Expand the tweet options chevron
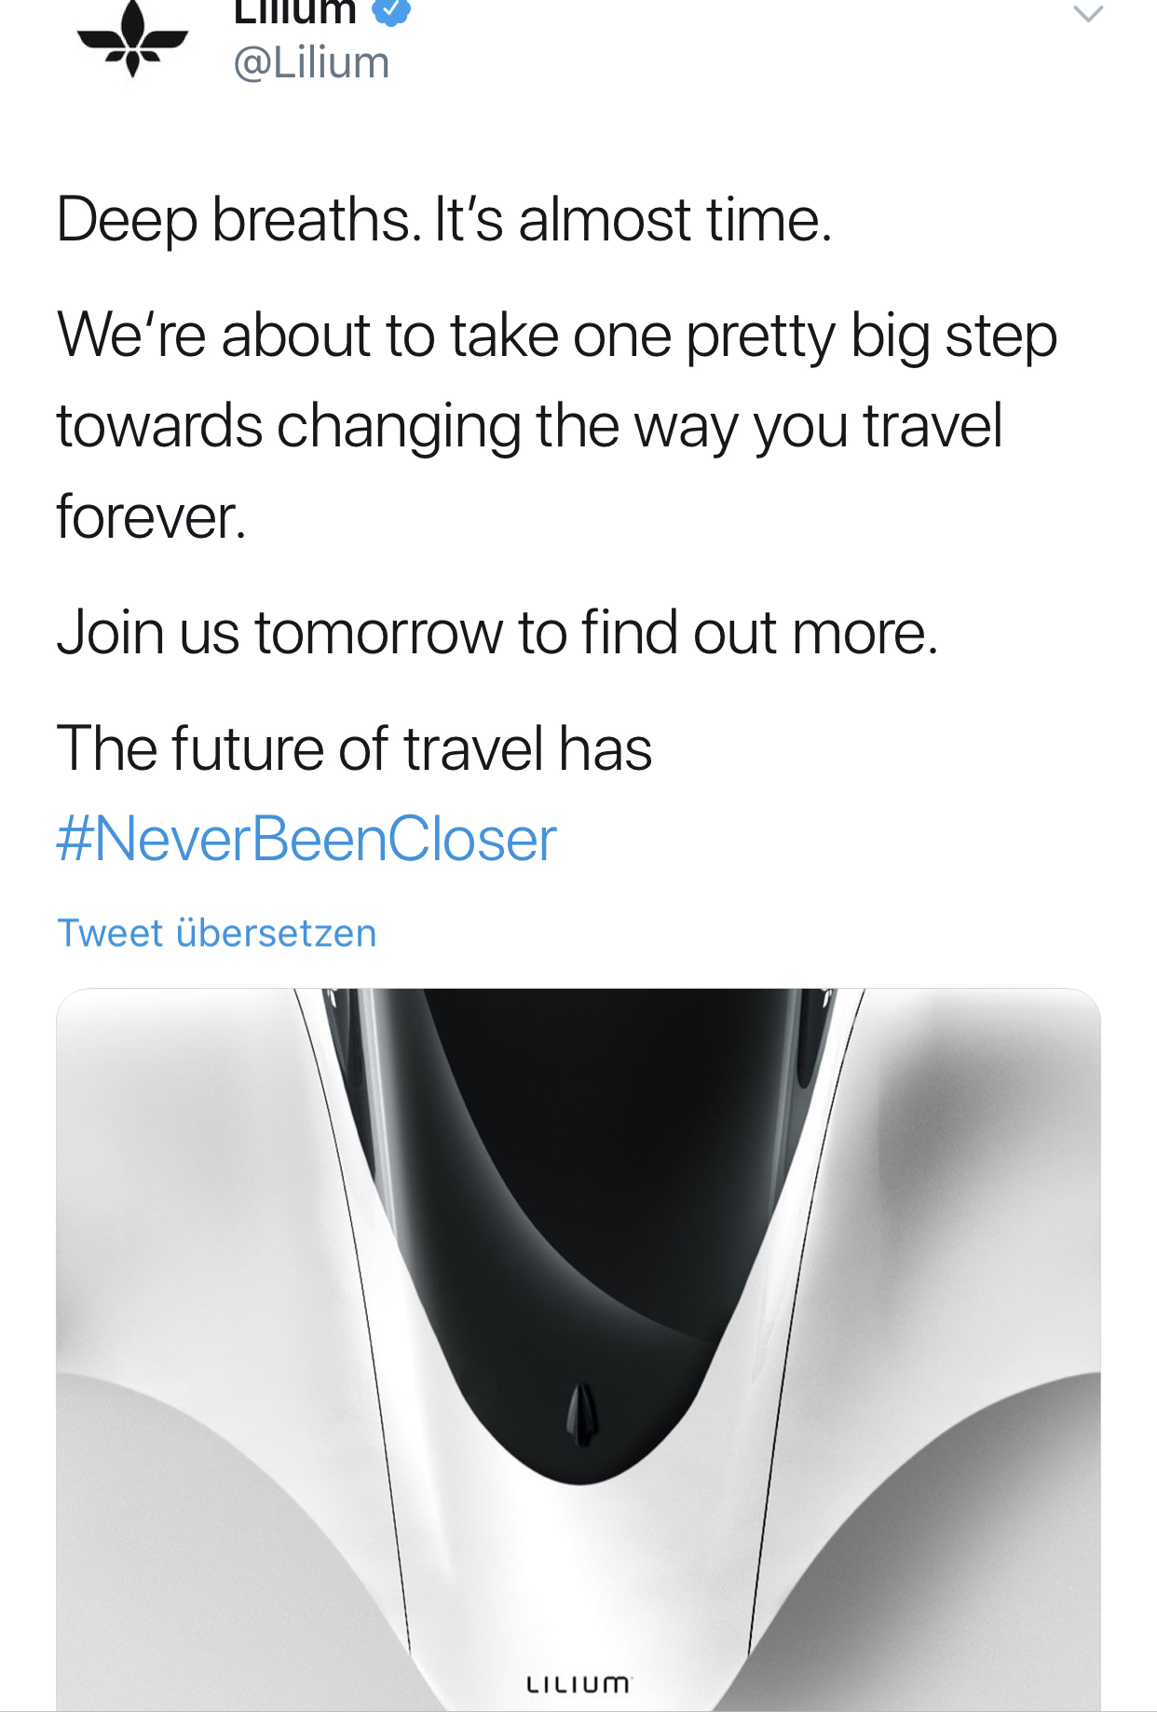1157x1726 pixels. pos(1088,14)
